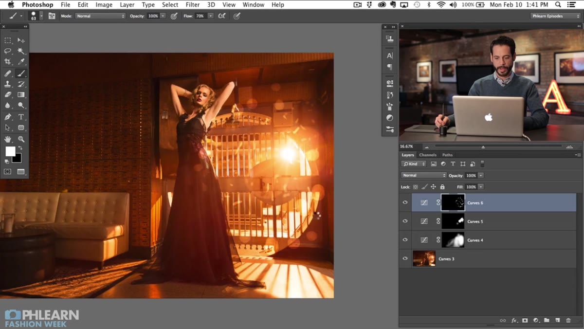Screen dimensions: 584x329
Task: Toggle visibility of the Curves 3 layer
Action: coord(405,258)
